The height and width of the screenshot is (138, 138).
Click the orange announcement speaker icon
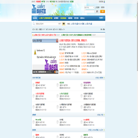(x=33, y=35)
